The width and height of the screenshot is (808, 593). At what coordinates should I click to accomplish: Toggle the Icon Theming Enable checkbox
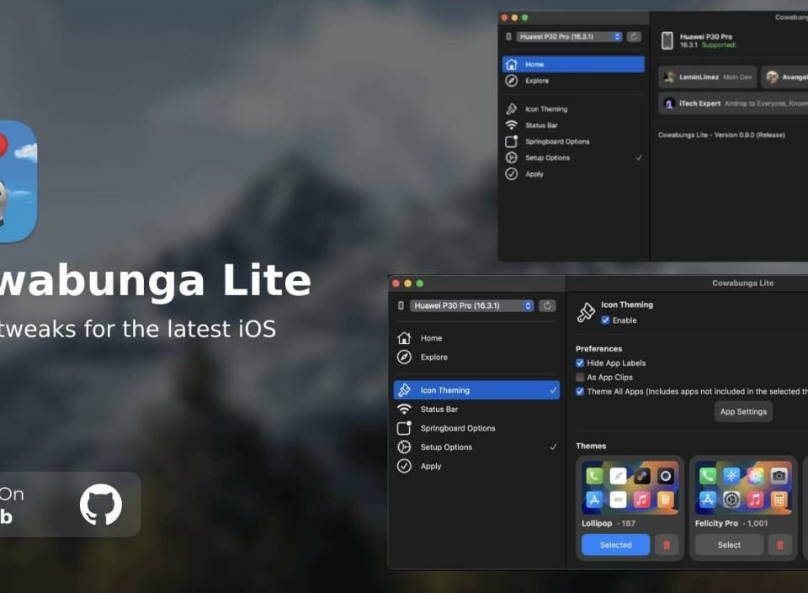605,320
